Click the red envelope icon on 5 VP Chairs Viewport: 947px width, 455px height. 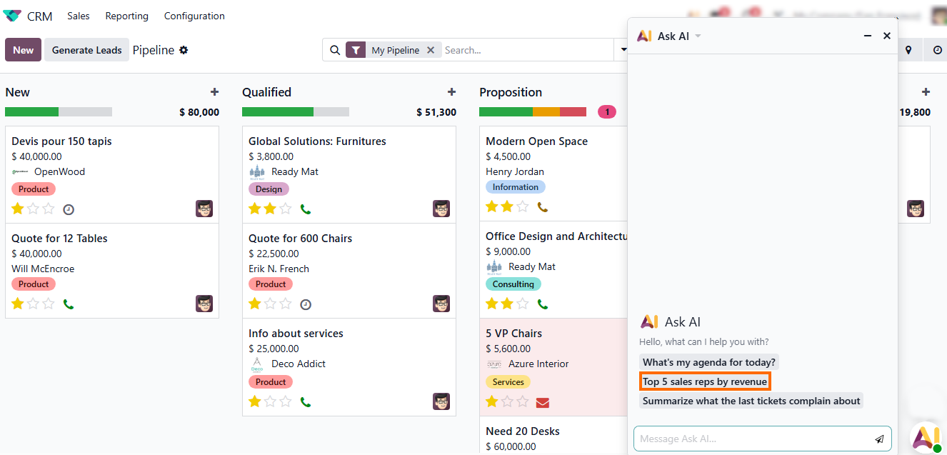pos(542,402)
